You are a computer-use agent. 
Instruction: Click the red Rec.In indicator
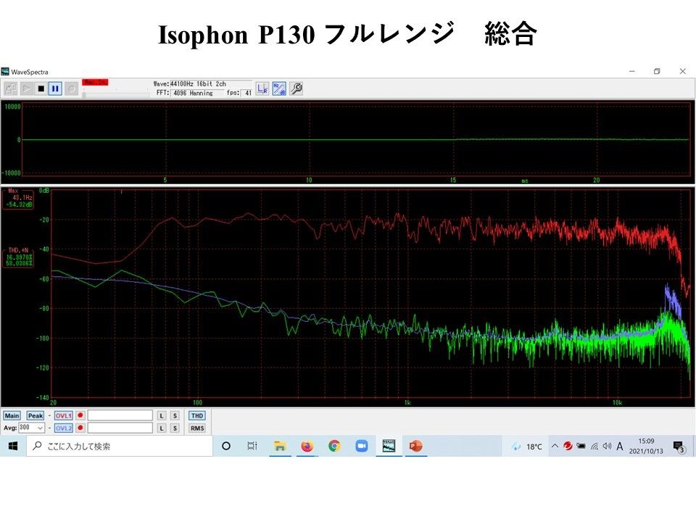(95, 82)
